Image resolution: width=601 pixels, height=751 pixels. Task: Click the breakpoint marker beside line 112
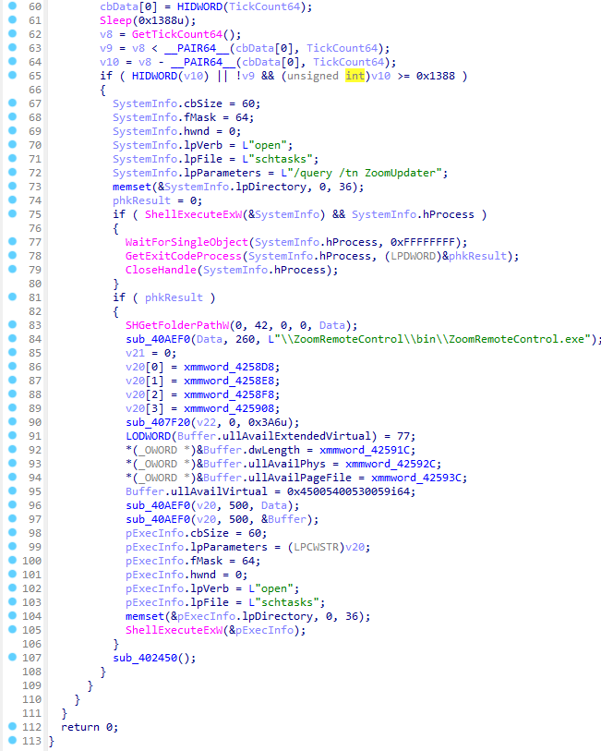[x=9, y=727]
